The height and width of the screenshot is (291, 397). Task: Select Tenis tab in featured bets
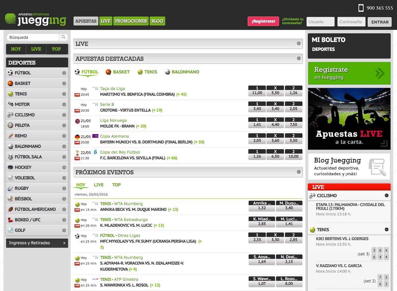[147, 72]
